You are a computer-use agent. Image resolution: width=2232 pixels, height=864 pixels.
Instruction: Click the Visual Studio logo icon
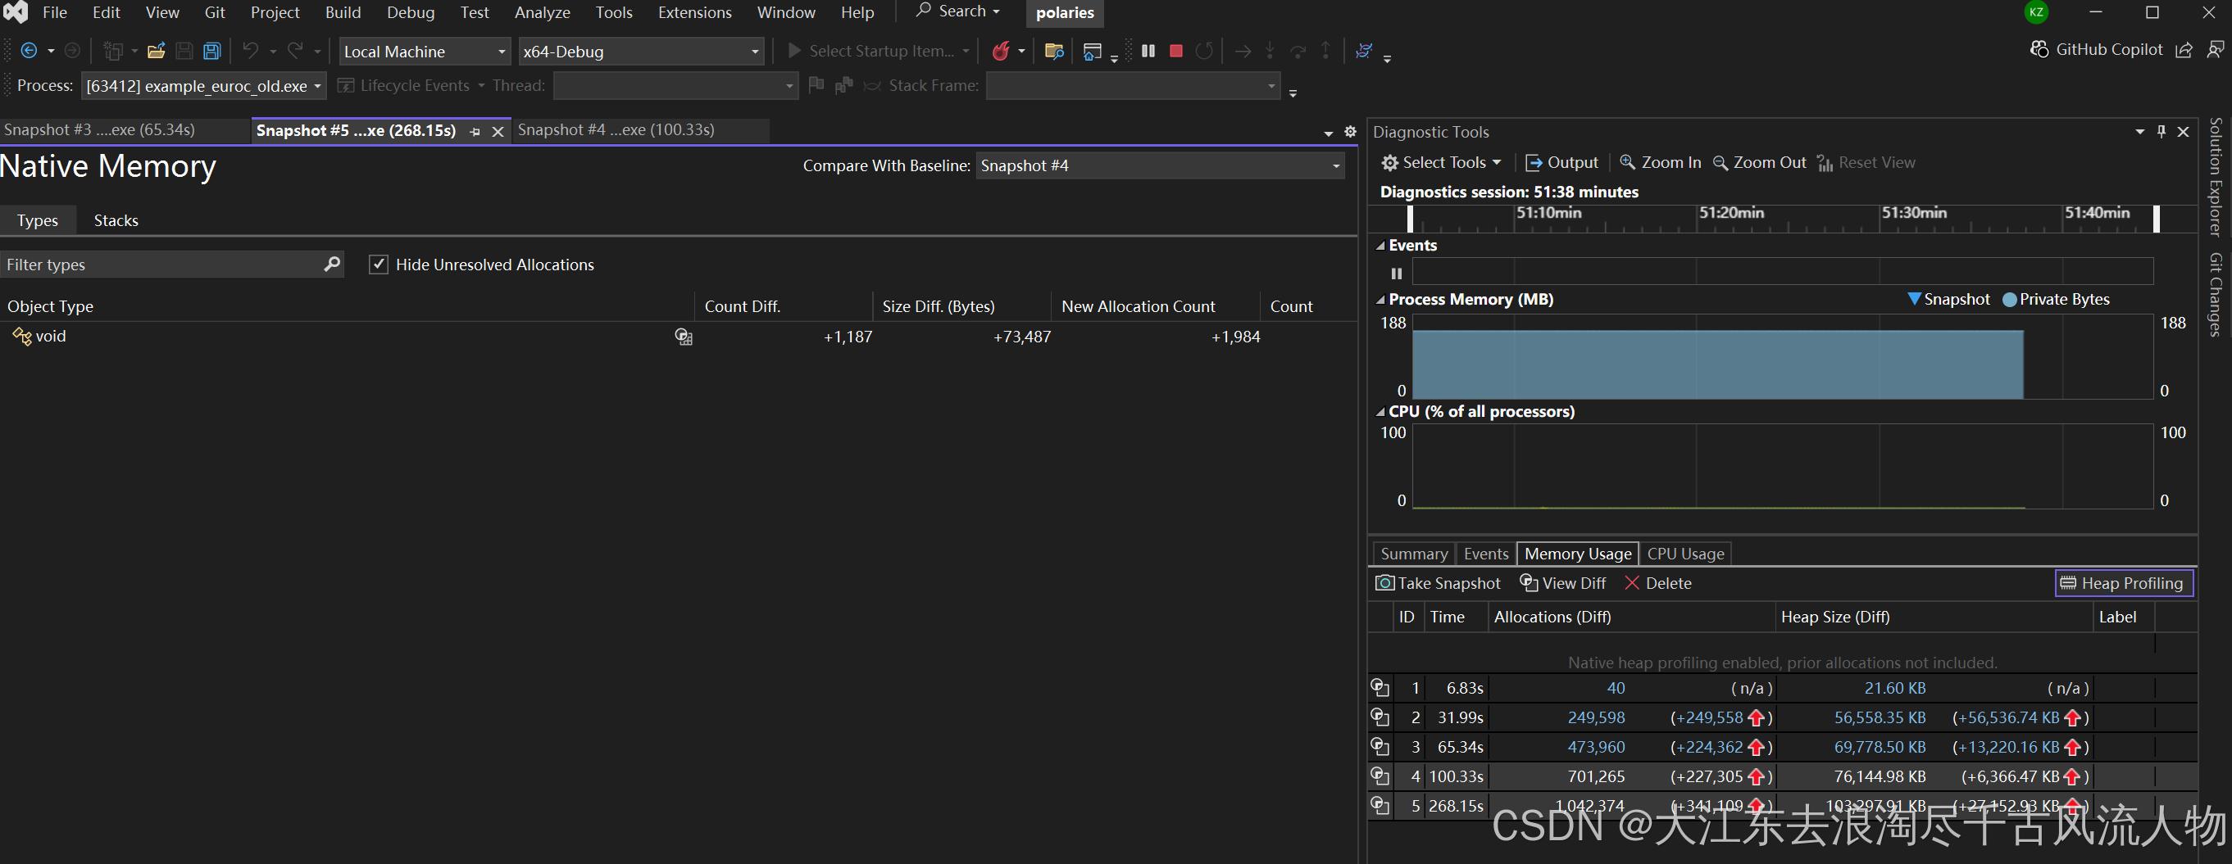click(x=16, y=12)
